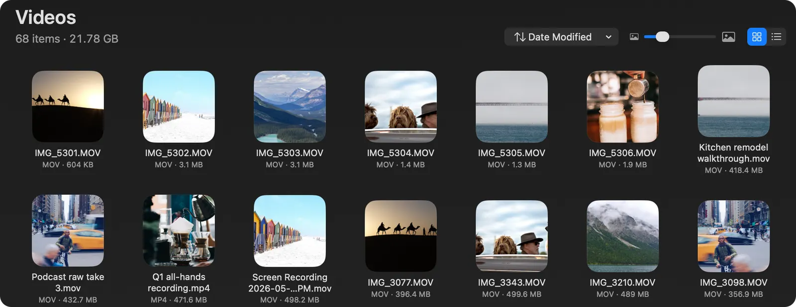Select the IMG_3077.MOV camel thumbnail
Viewport: 796px width, 307px height.
click(x=400, y=236)
